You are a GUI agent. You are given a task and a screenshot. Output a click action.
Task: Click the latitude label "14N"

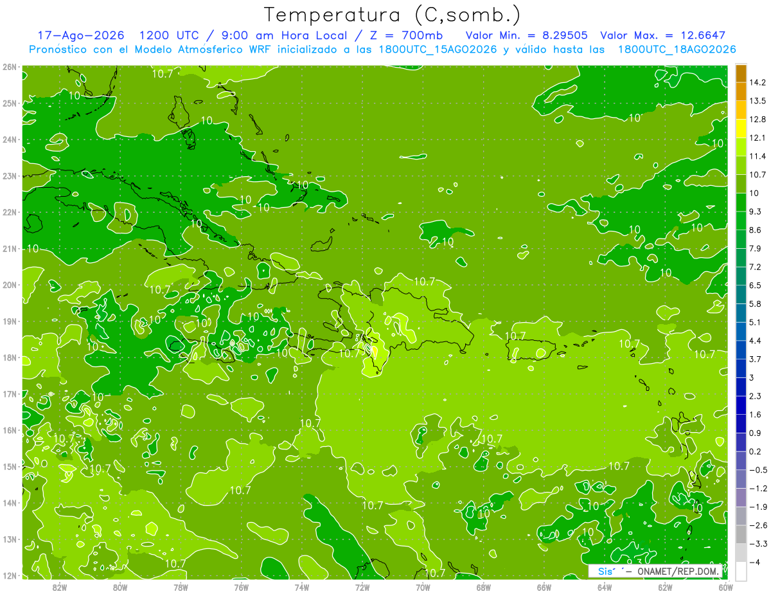pyautogui.click(x=9, y=503)
